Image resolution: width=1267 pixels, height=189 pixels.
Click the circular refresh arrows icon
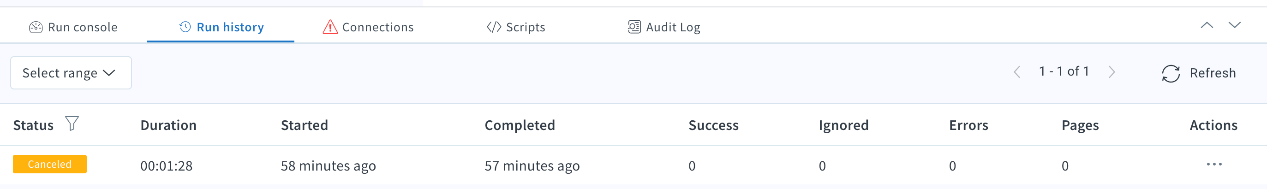1171,74
